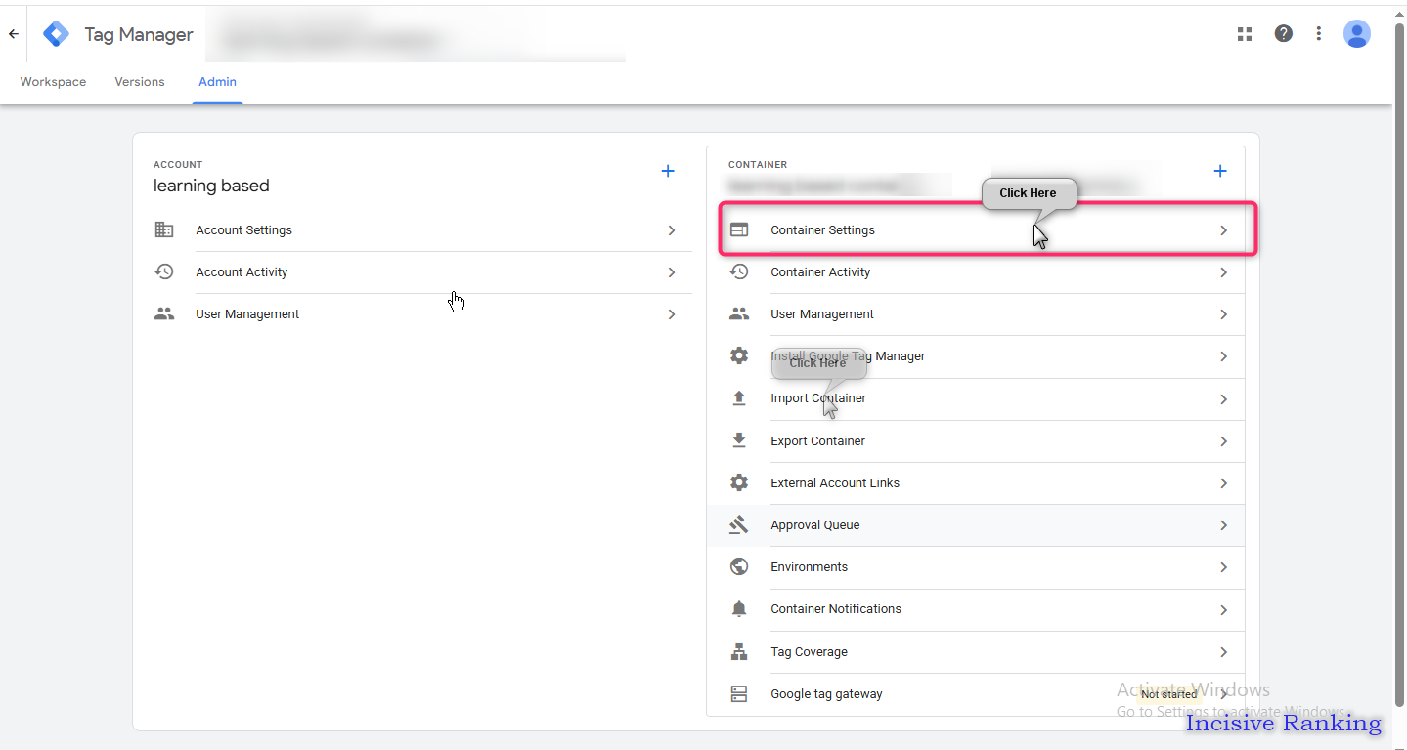Screen dimensions: 1407x750
Task: Open External Account Links entry
Action: (x=835, y=483)
